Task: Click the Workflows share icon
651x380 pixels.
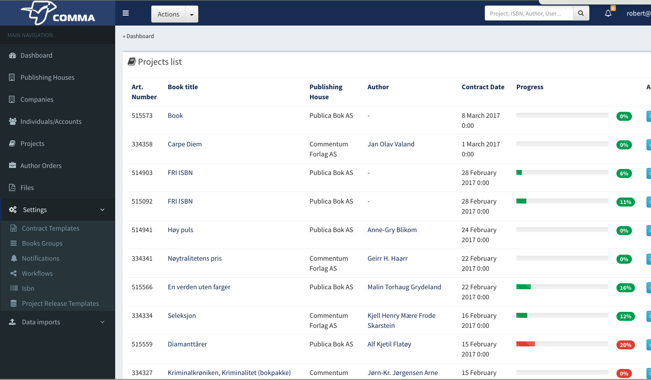Action: click(14, 274)
